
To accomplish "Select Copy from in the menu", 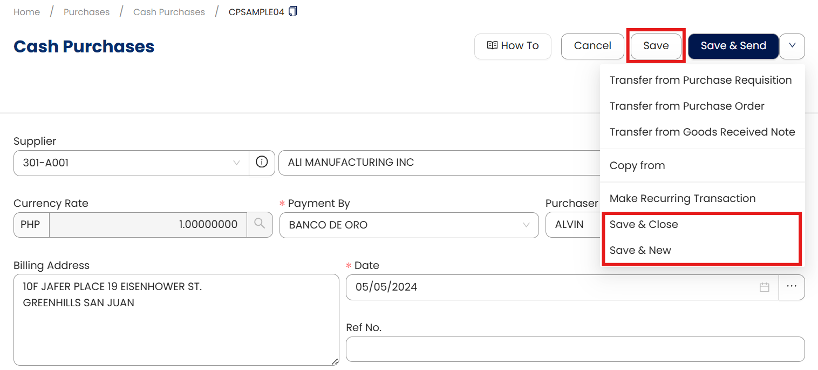I will pos(637,165).
